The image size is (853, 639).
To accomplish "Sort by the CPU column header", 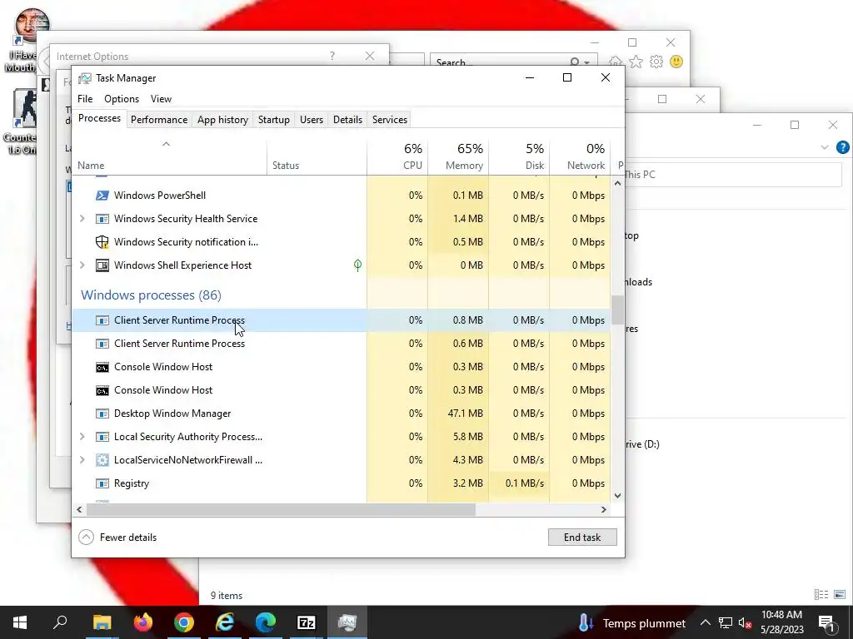I will tap(397, 157).
